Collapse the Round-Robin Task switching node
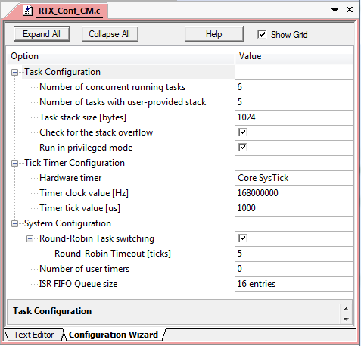The width and height of the screenshot is (361, 346). click(30, 238)
